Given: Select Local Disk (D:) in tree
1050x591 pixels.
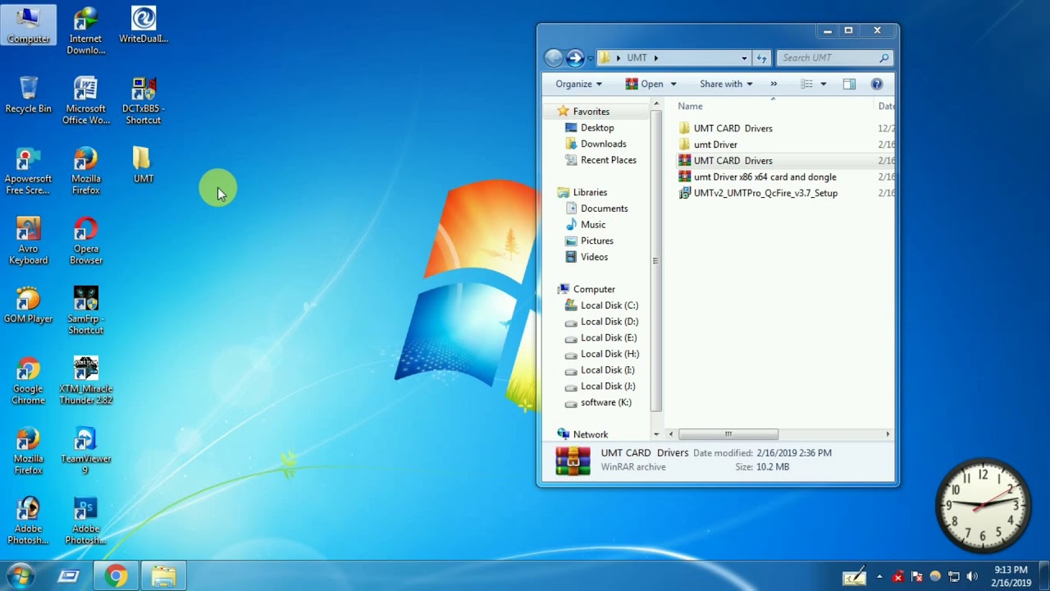Looking at the screenshot, I should 609,322.
